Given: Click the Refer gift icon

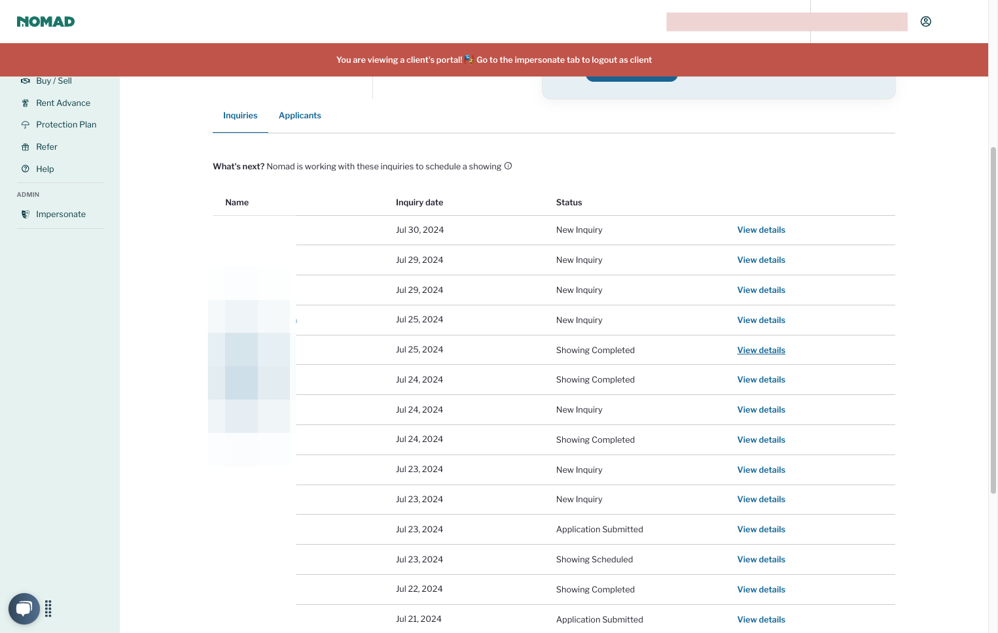Looking at the screenshot, I should [x=26, y=147].
